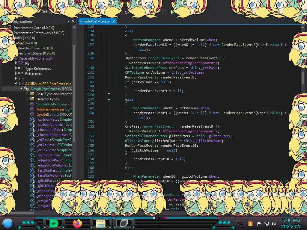
Task: Open the Assembly Explorer panel options dropdown
Action: 68,21
